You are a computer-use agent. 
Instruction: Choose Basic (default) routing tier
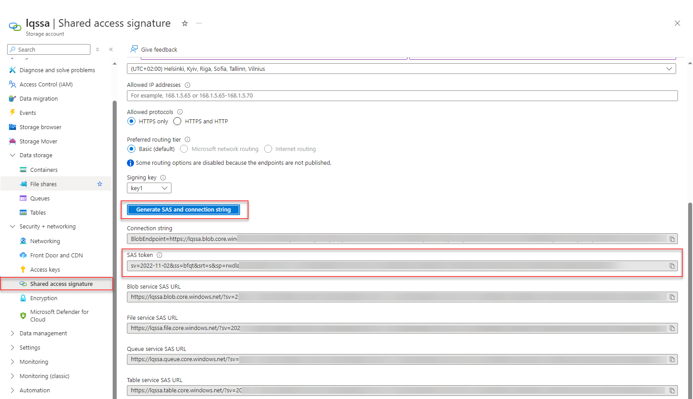pyautogui.click(x=131, y=149)
